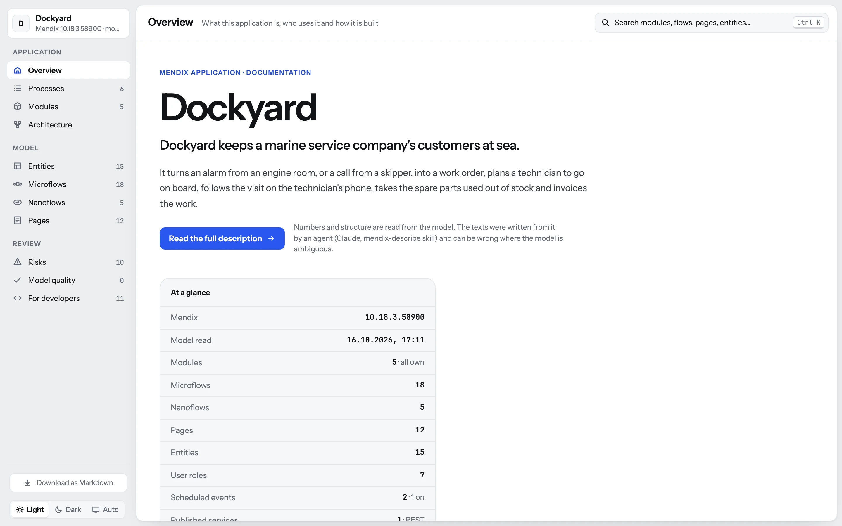This screenshot has width=842, height=526.
Task: Click the Microflows icon in sidebar
Action: tap(18, 184)
